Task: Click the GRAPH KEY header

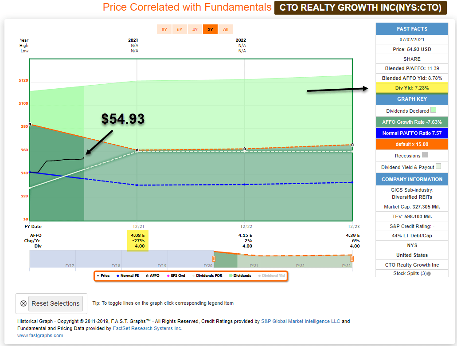Action: [412, 99]
